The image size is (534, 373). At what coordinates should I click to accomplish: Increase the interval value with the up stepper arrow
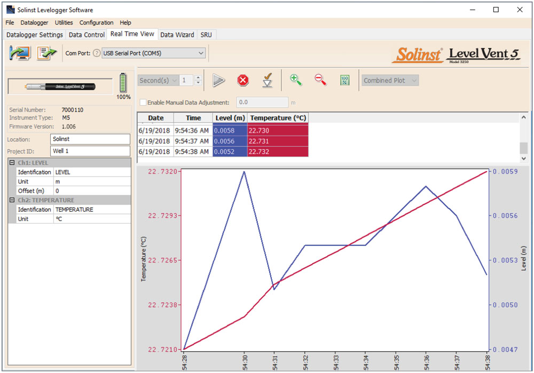(x=198, y=77)
